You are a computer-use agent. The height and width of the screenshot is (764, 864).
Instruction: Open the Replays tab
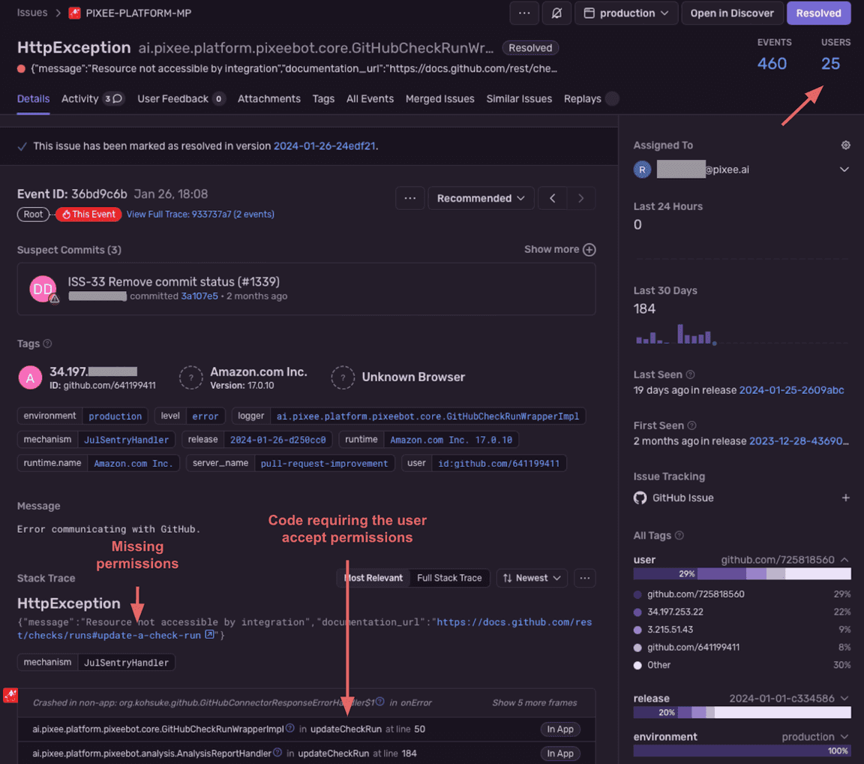(x=591, y=98)
